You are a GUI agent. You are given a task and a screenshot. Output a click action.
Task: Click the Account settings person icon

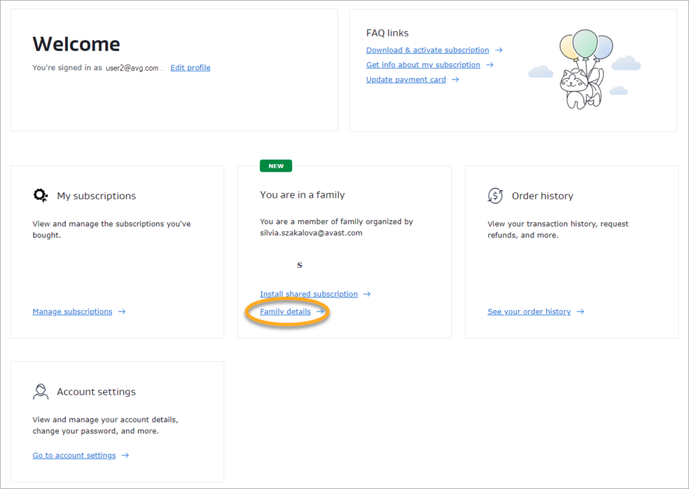pyautogui.click(x=40, y=391)
